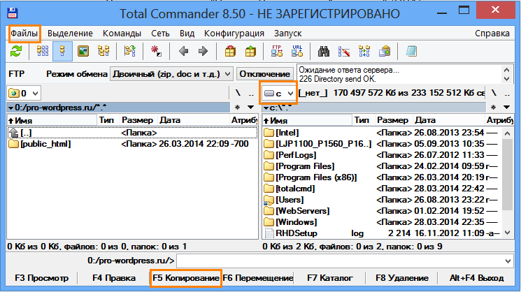Click the floppy disk title bar icon
This screenshot has width=521, height=292.
tap(13, 13)
